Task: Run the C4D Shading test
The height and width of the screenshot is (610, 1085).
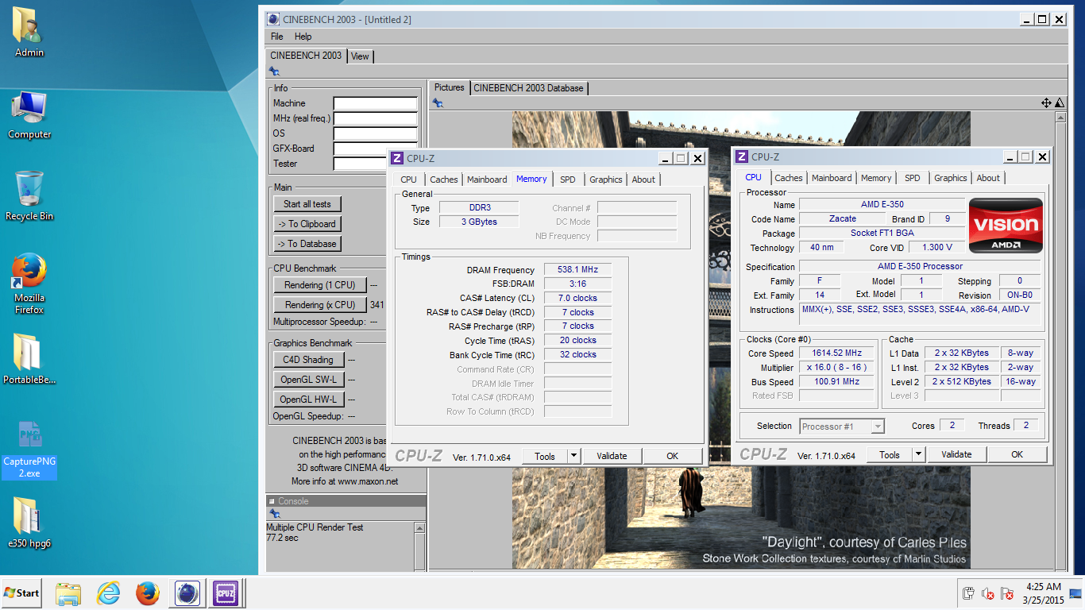Action: click(x=308, y=360)
